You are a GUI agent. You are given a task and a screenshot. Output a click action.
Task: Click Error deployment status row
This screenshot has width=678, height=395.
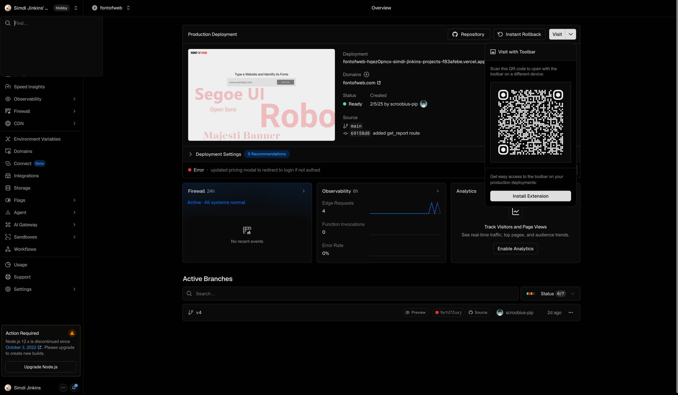click(334, 170)
